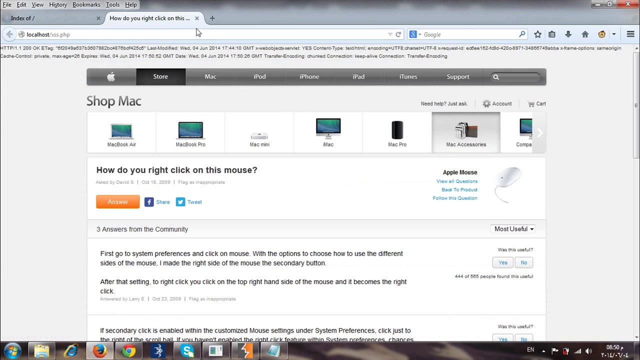
Task: Share question on Facebook icon
Action: point(149,202)
